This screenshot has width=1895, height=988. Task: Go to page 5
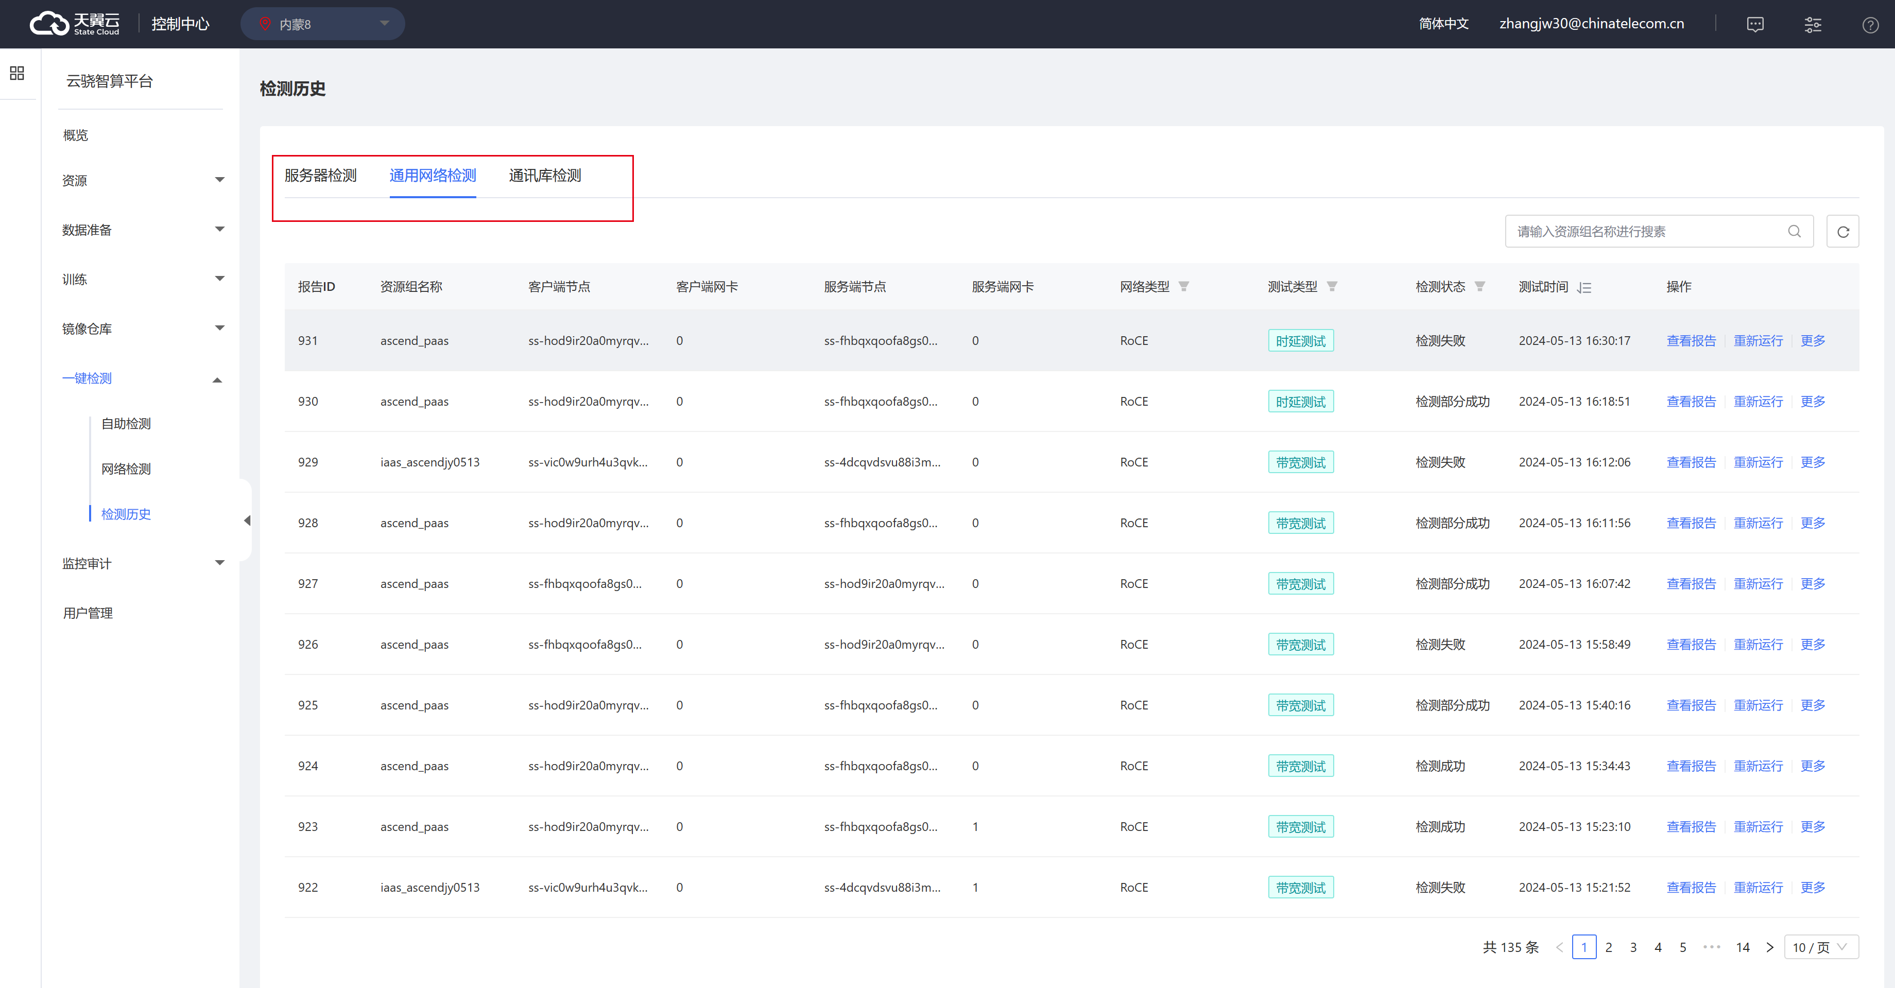click(1682, 947)
